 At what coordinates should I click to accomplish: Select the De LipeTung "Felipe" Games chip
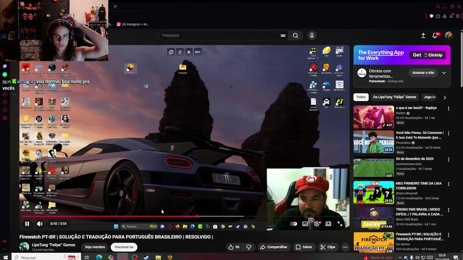coord(395,97)
